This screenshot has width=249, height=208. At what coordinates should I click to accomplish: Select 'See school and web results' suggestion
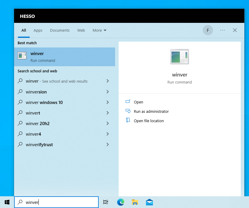[65, 81]
